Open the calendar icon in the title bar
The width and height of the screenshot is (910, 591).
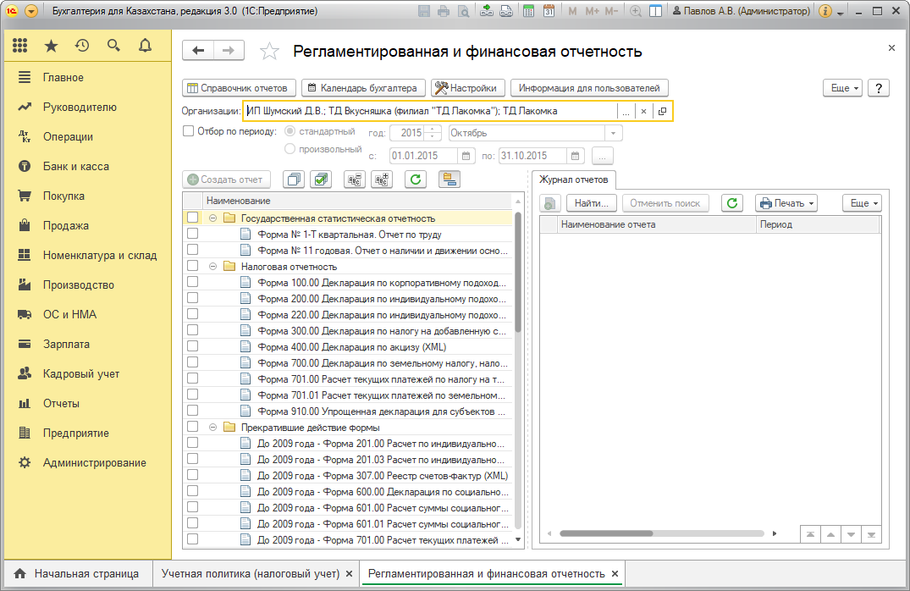tap(550, 9)
